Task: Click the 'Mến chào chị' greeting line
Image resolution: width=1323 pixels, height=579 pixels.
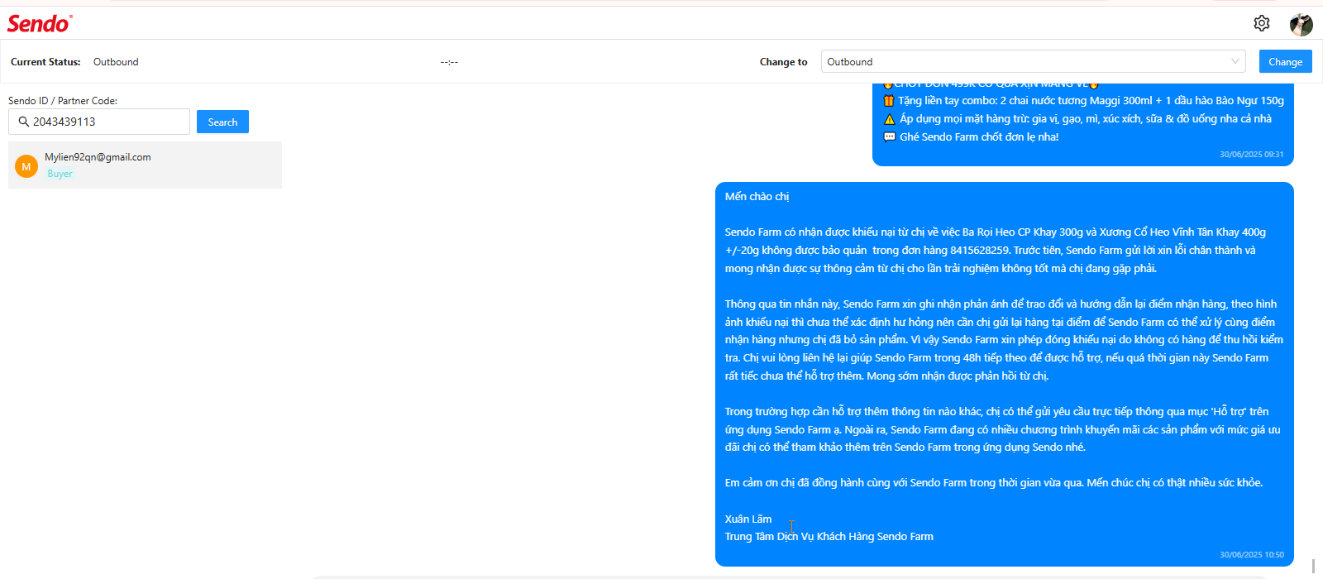Action: click(x=757, y=197)
